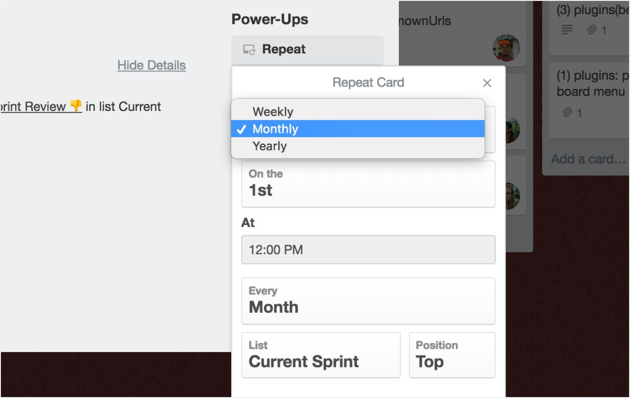Open the Position 'Top' dropdown
The image size is (630, 398).
452,355
